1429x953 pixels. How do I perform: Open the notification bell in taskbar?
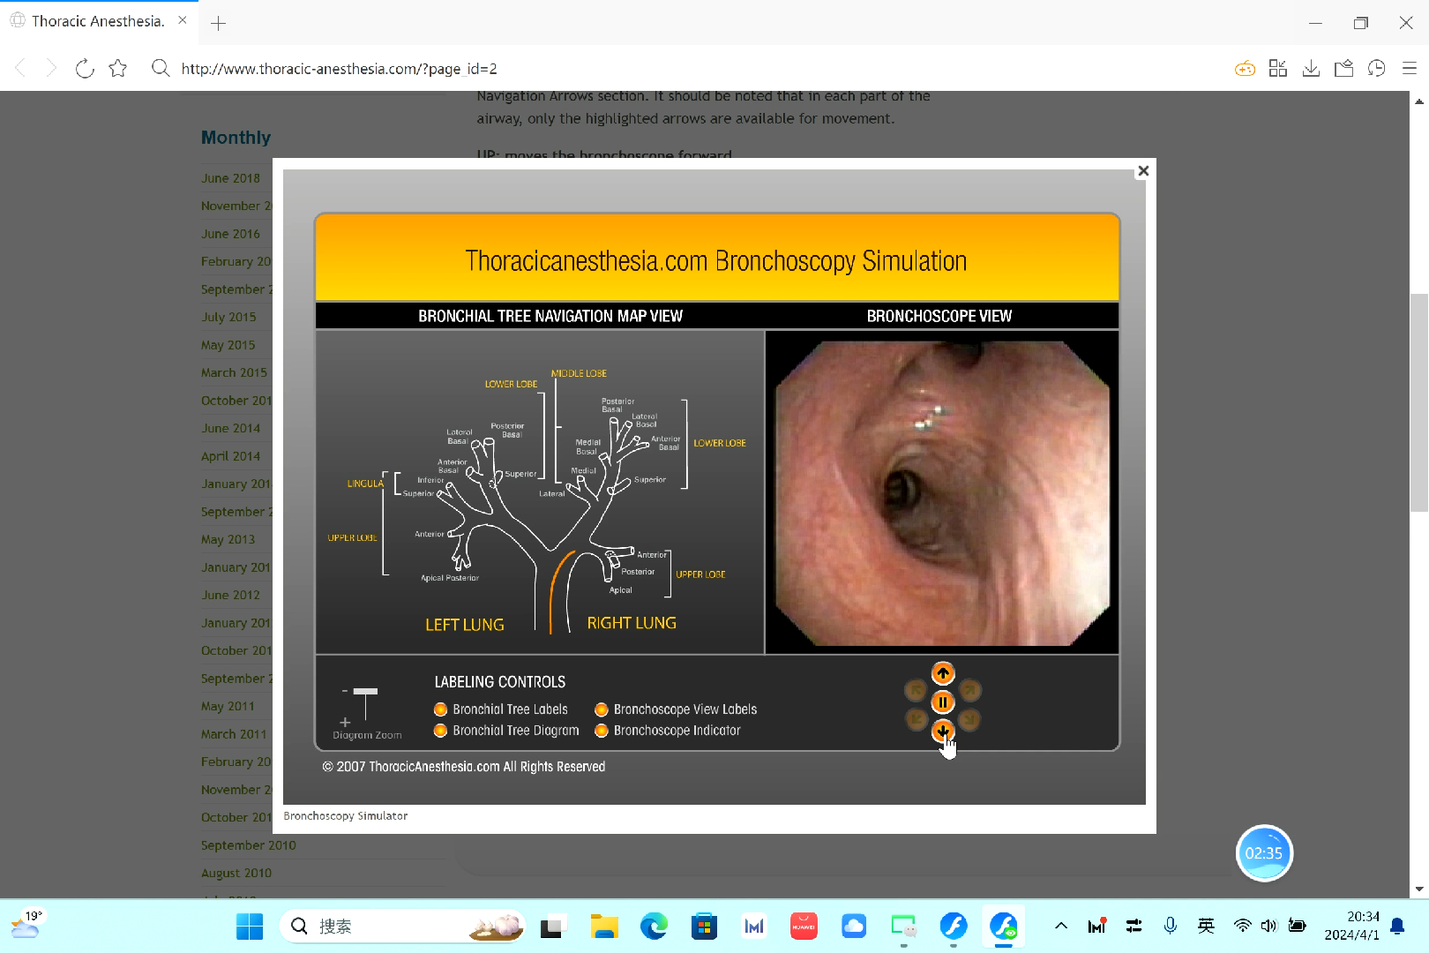(x=1397, y=926)
